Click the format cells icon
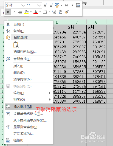113x146 pixels. click(8, 114)
